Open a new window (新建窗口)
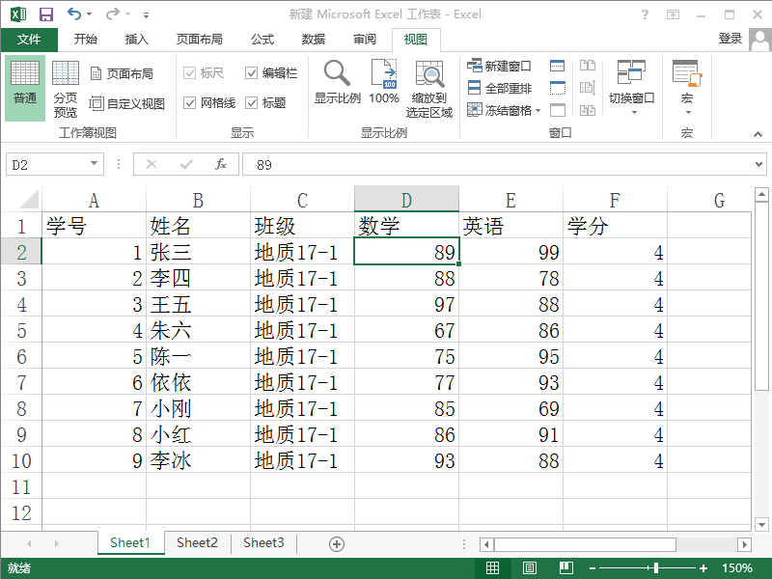772x579 pixels. pyautogui.click(x=499, y=66)
